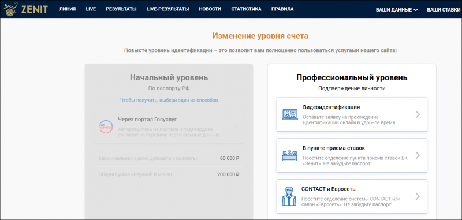The width and height of the screenshot is (462, 220).
Task: Click the По паспорту РФ subtitle
Action: pyautogui.click(x=169, y=88)
